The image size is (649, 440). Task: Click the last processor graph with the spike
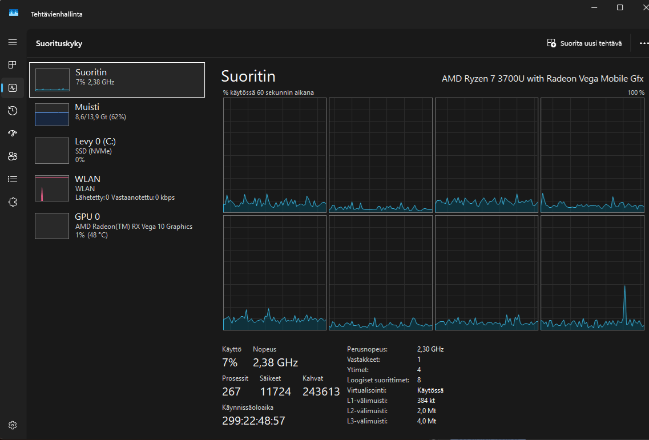592,272
